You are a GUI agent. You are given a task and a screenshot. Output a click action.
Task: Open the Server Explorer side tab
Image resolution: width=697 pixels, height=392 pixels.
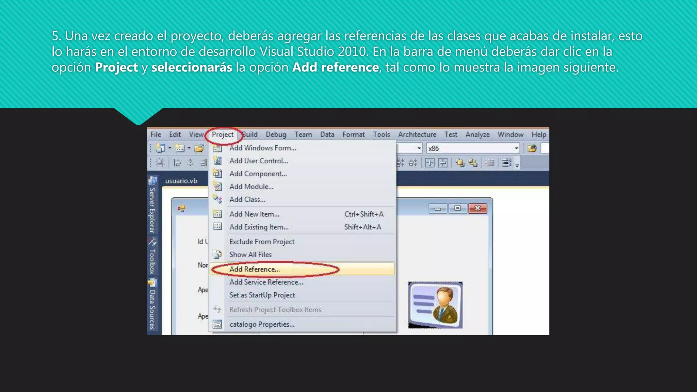[x=152, y=205]
